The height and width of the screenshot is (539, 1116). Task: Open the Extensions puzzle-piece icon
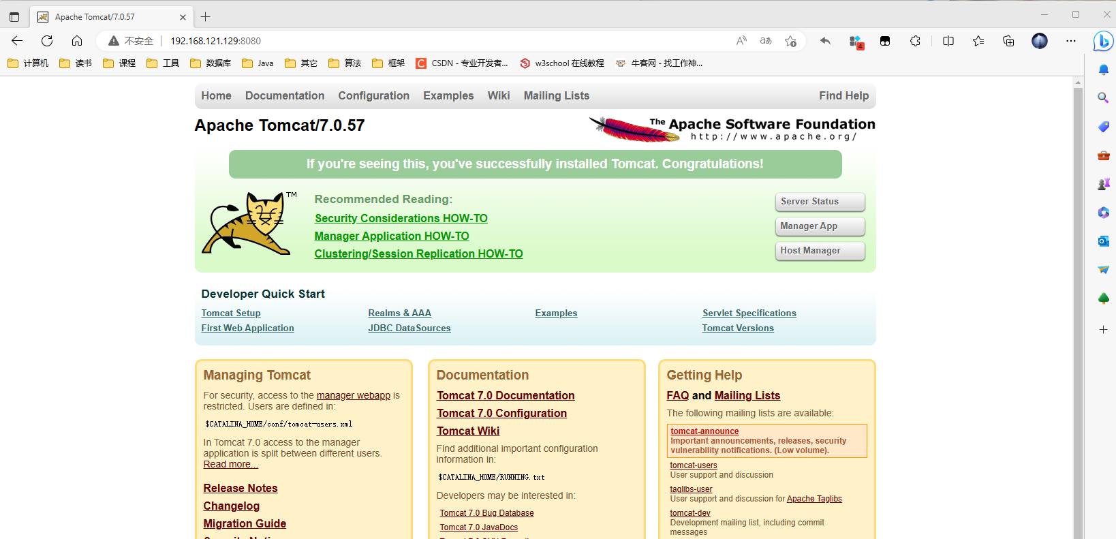(x=915, y=41)
